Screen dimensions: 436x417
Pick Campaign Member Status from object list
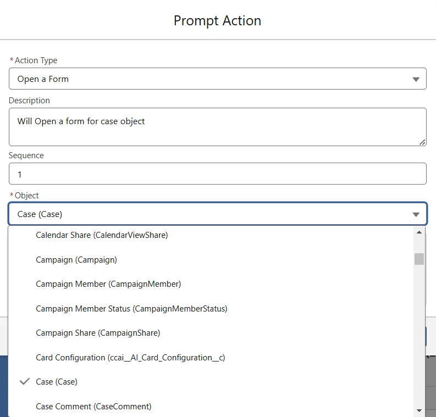[x=131, y=309]
